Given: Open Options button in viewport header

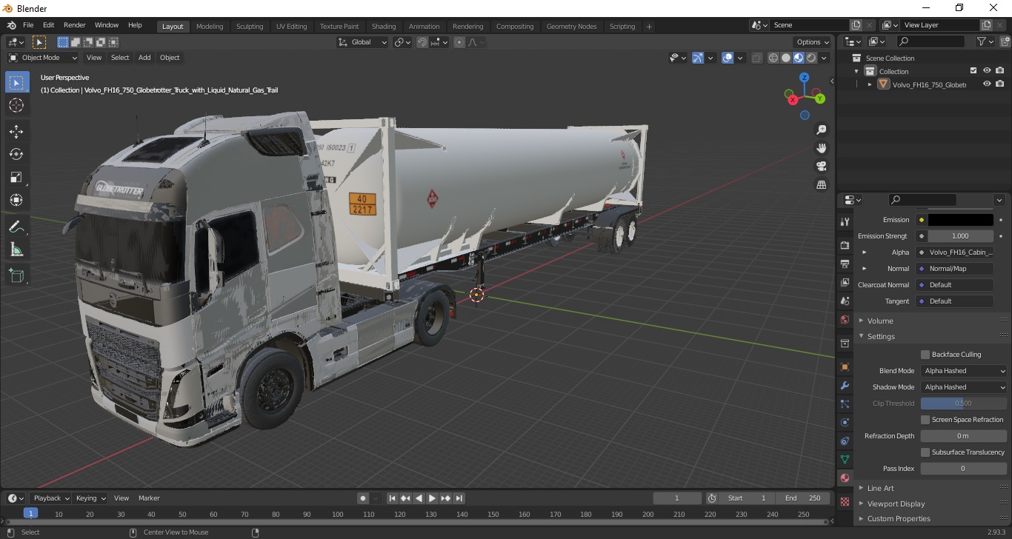Looking at the screenshot, I should pos(813,42).
